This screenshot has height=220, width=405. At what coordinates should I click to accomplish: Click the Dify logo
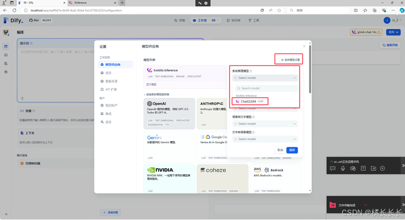click(14, 21)
